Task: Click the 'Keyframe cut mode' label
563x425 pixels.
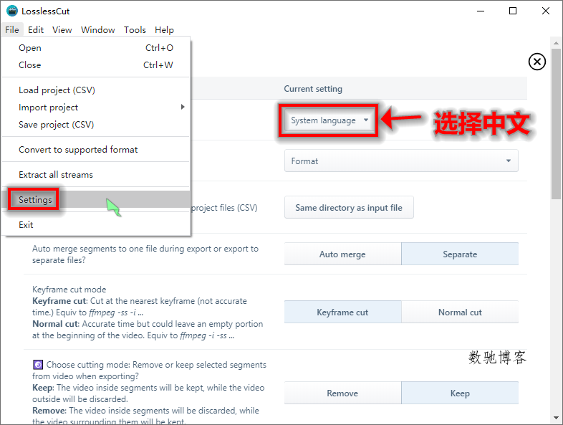Action: [69, 290]
